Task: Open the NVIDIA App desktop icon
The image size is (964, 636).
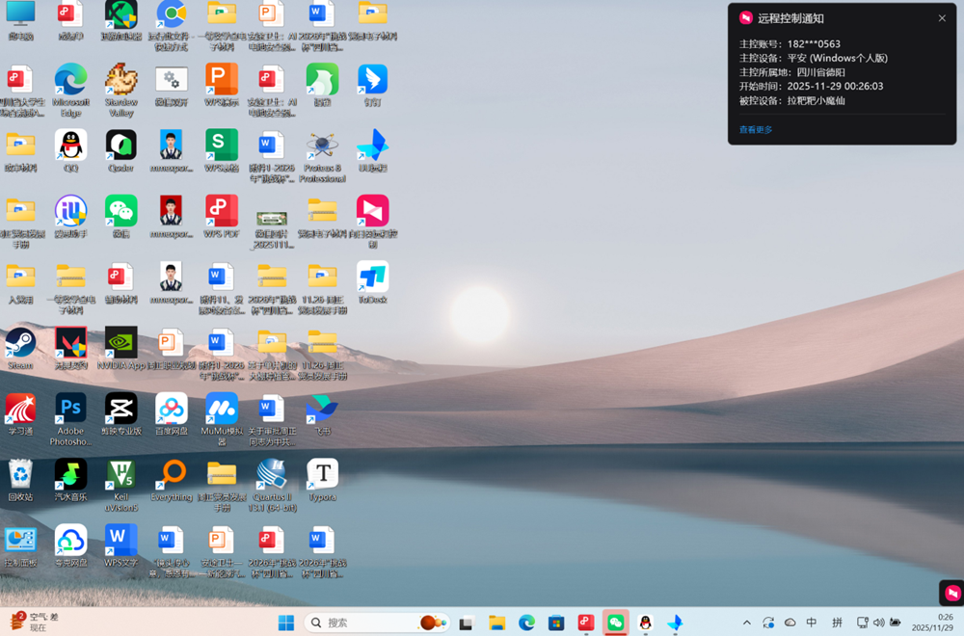Action: [x=120, y=344]
